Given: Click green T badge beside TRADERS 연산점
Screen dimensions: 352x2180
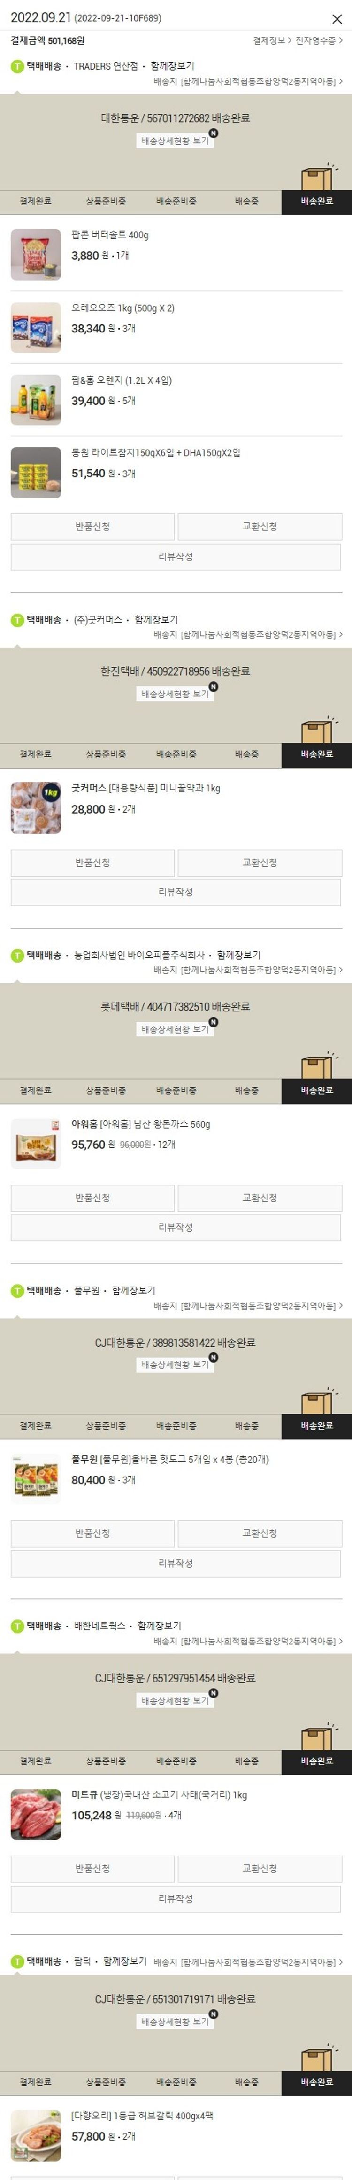Looking at the screenshot, I should click(x=17, y=66).
